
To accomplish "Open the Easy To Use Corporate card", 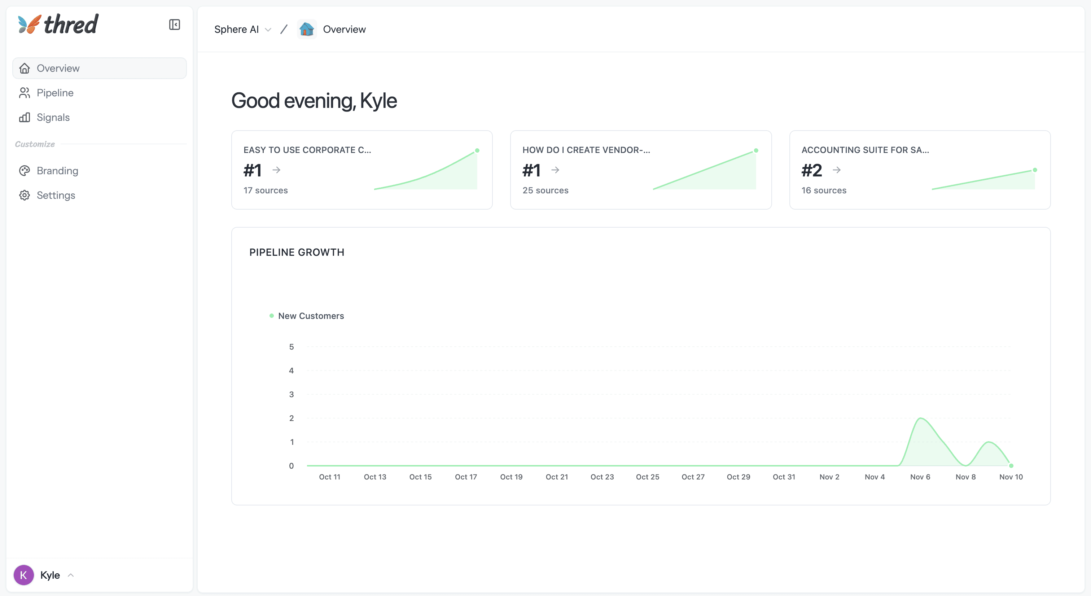I will coord(307,150).
